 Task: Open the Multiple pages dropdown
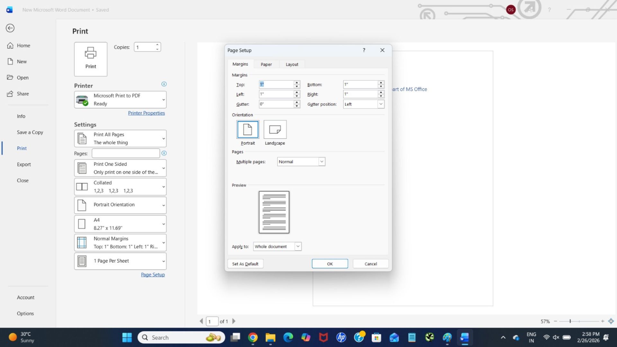tap(322, 162)
